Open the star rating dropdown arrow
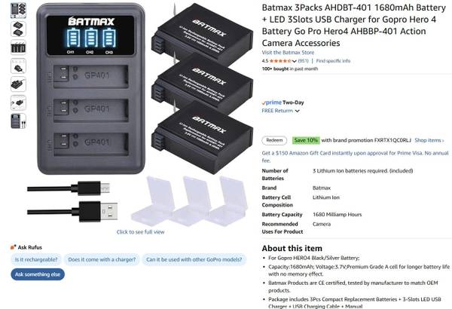The width and height of the screenshot is (452, 309). click(x=294, y=61)
